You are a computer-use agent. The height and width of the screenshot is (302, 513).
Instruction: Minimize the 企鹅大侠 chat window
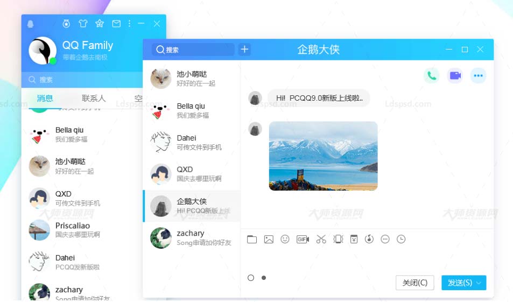point(449,50)
